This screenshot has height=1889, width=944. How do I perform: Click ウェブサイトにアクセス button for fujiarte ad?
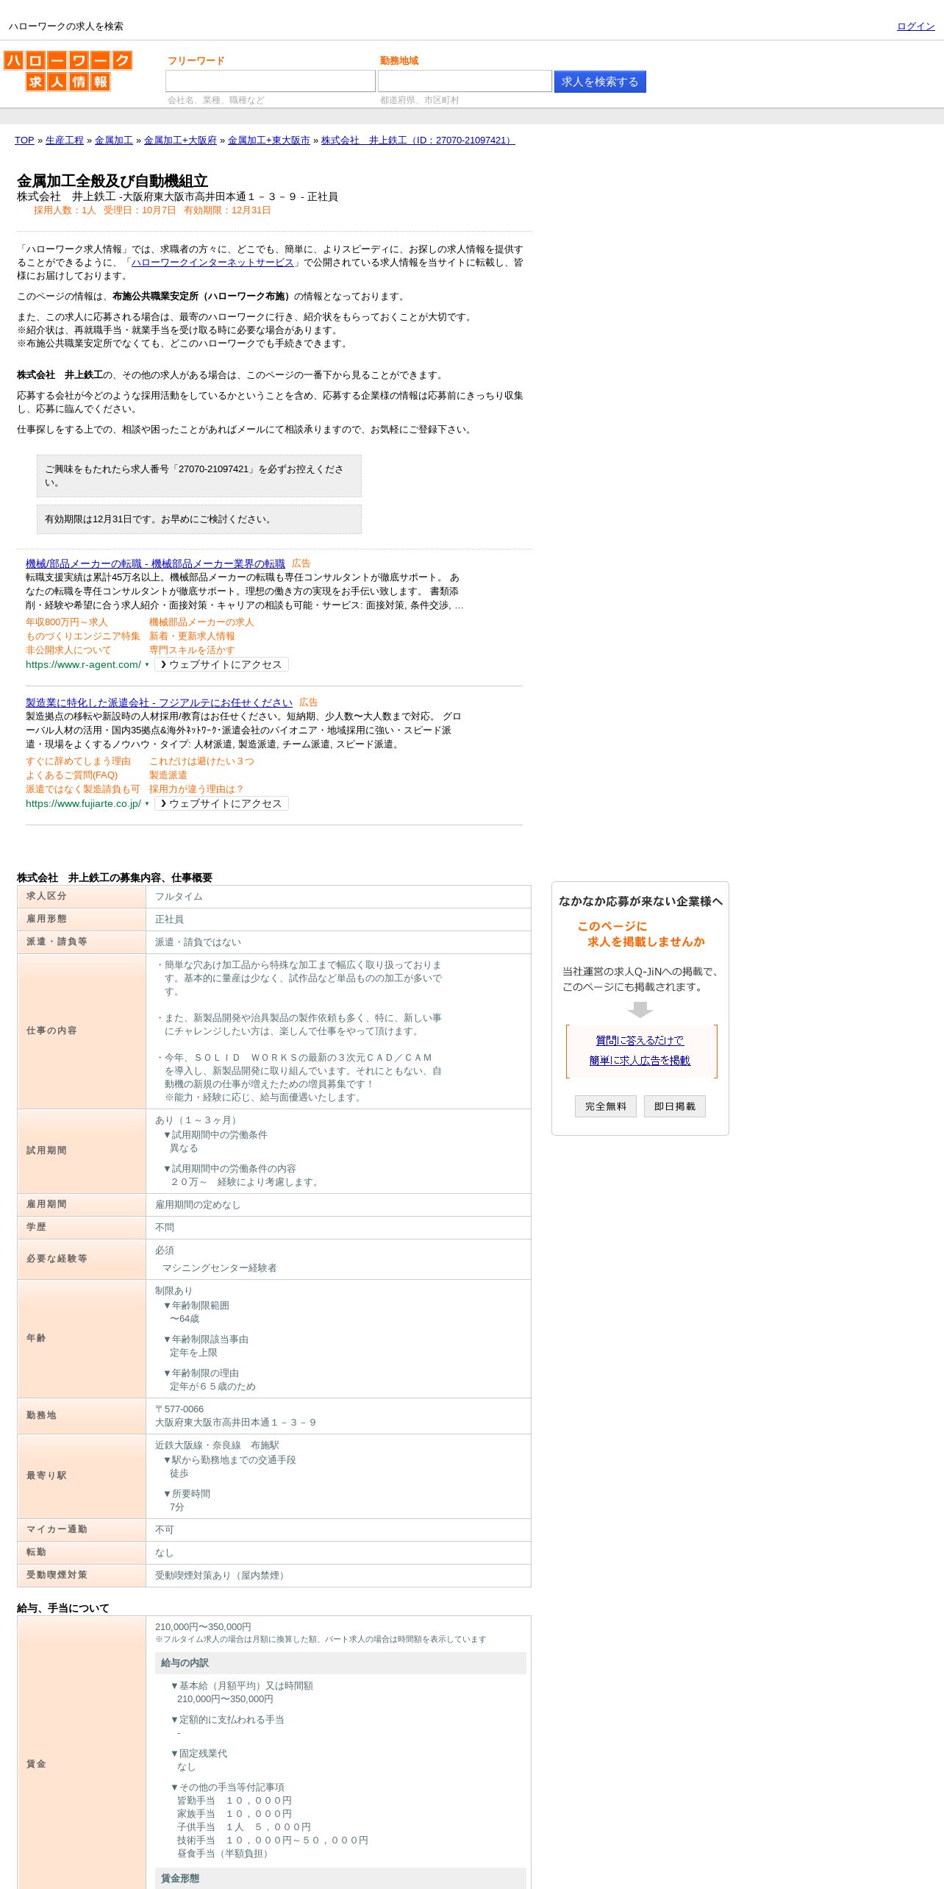(x=221, y=803)
